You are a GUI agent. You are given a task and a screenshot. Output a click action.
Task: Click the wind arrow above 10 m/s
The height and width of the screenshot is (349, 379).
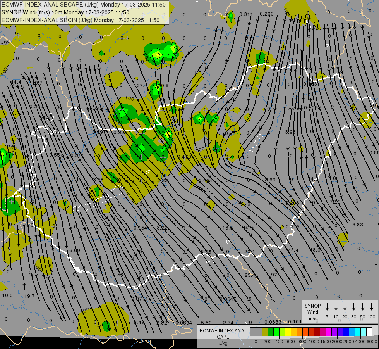pos(336,307)
